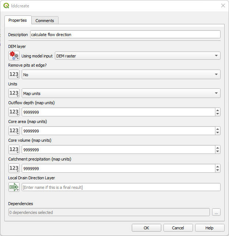
Task: Open the Map units dropdown
Action: pyautogui.click(x=121, y=94)
